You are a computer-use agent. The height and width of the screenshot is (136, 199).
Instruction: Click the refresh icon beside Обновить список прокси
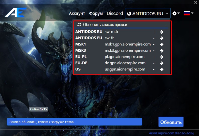click(79, 25)
